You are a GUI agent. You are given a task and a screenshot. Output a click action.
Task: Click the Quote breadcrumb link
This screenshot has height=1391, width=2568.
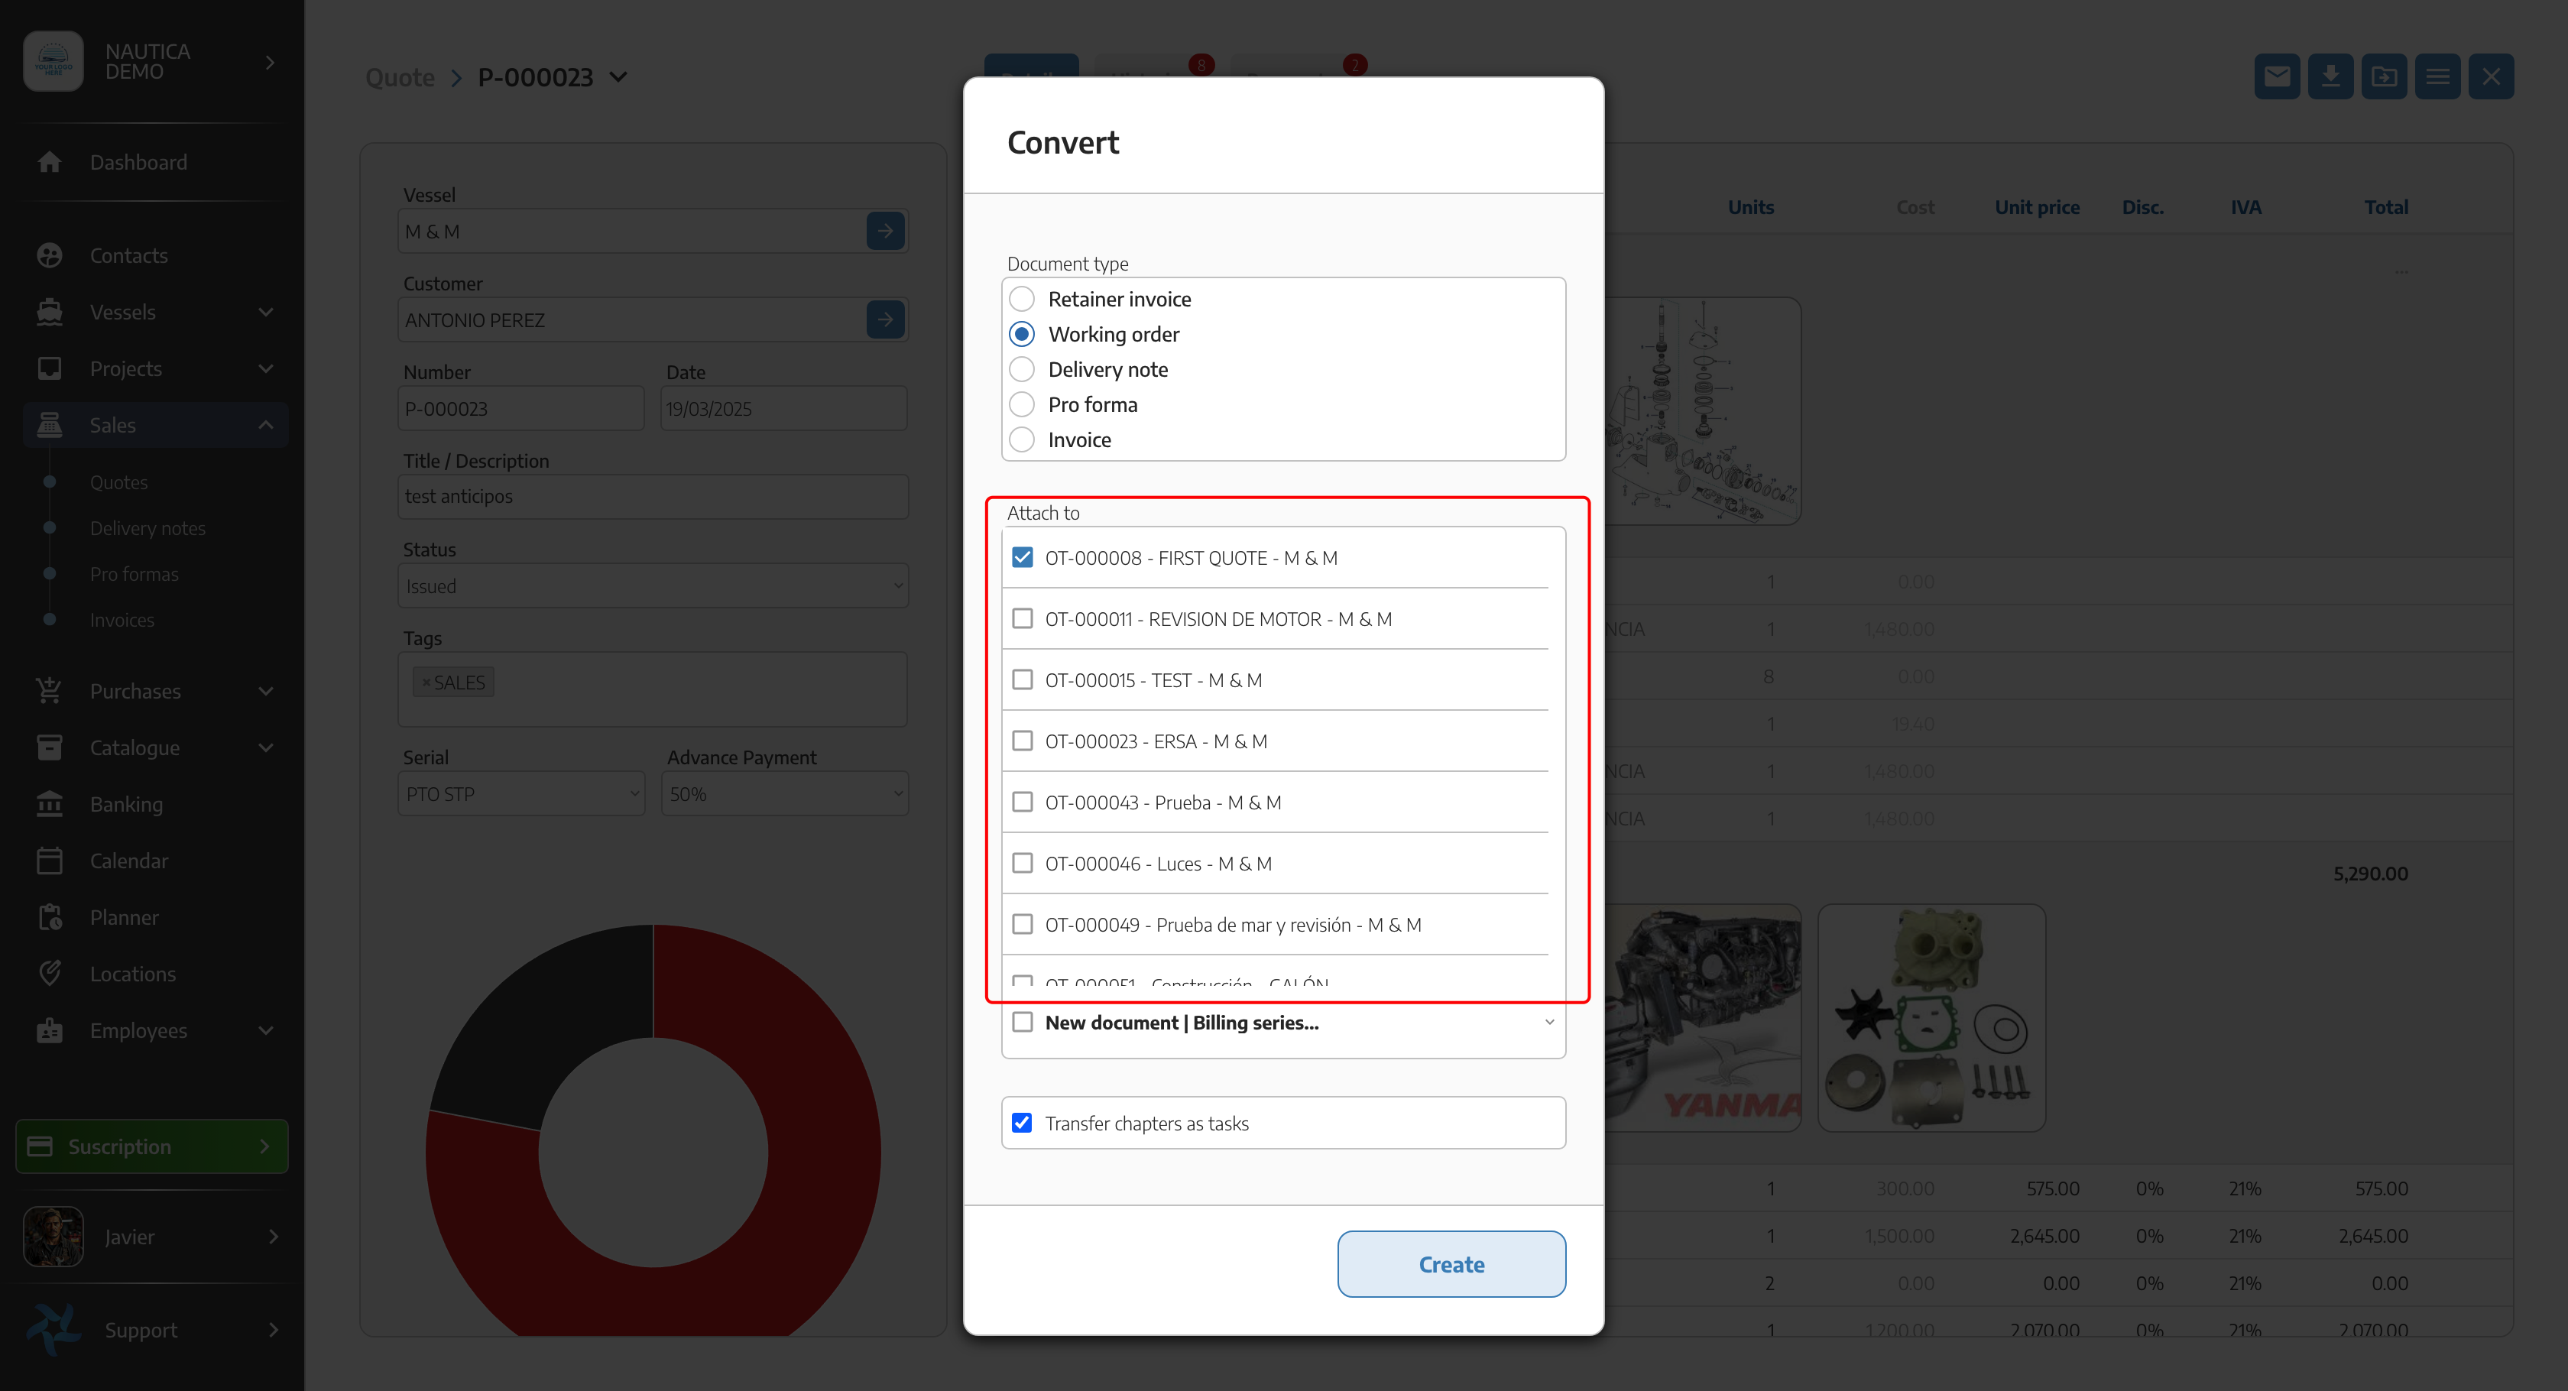[400, 76]
